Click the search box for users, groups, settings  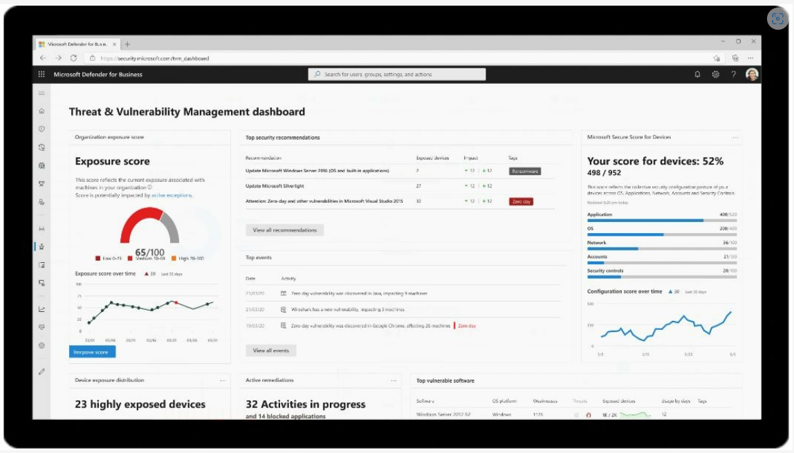tap(397, 75)
